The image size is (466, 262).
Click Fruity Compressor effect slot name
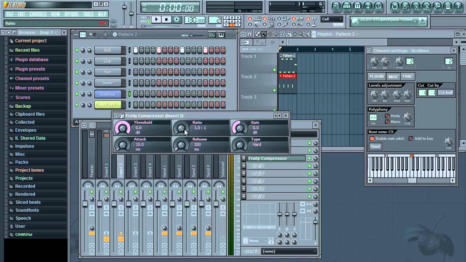tap(276, 158)
